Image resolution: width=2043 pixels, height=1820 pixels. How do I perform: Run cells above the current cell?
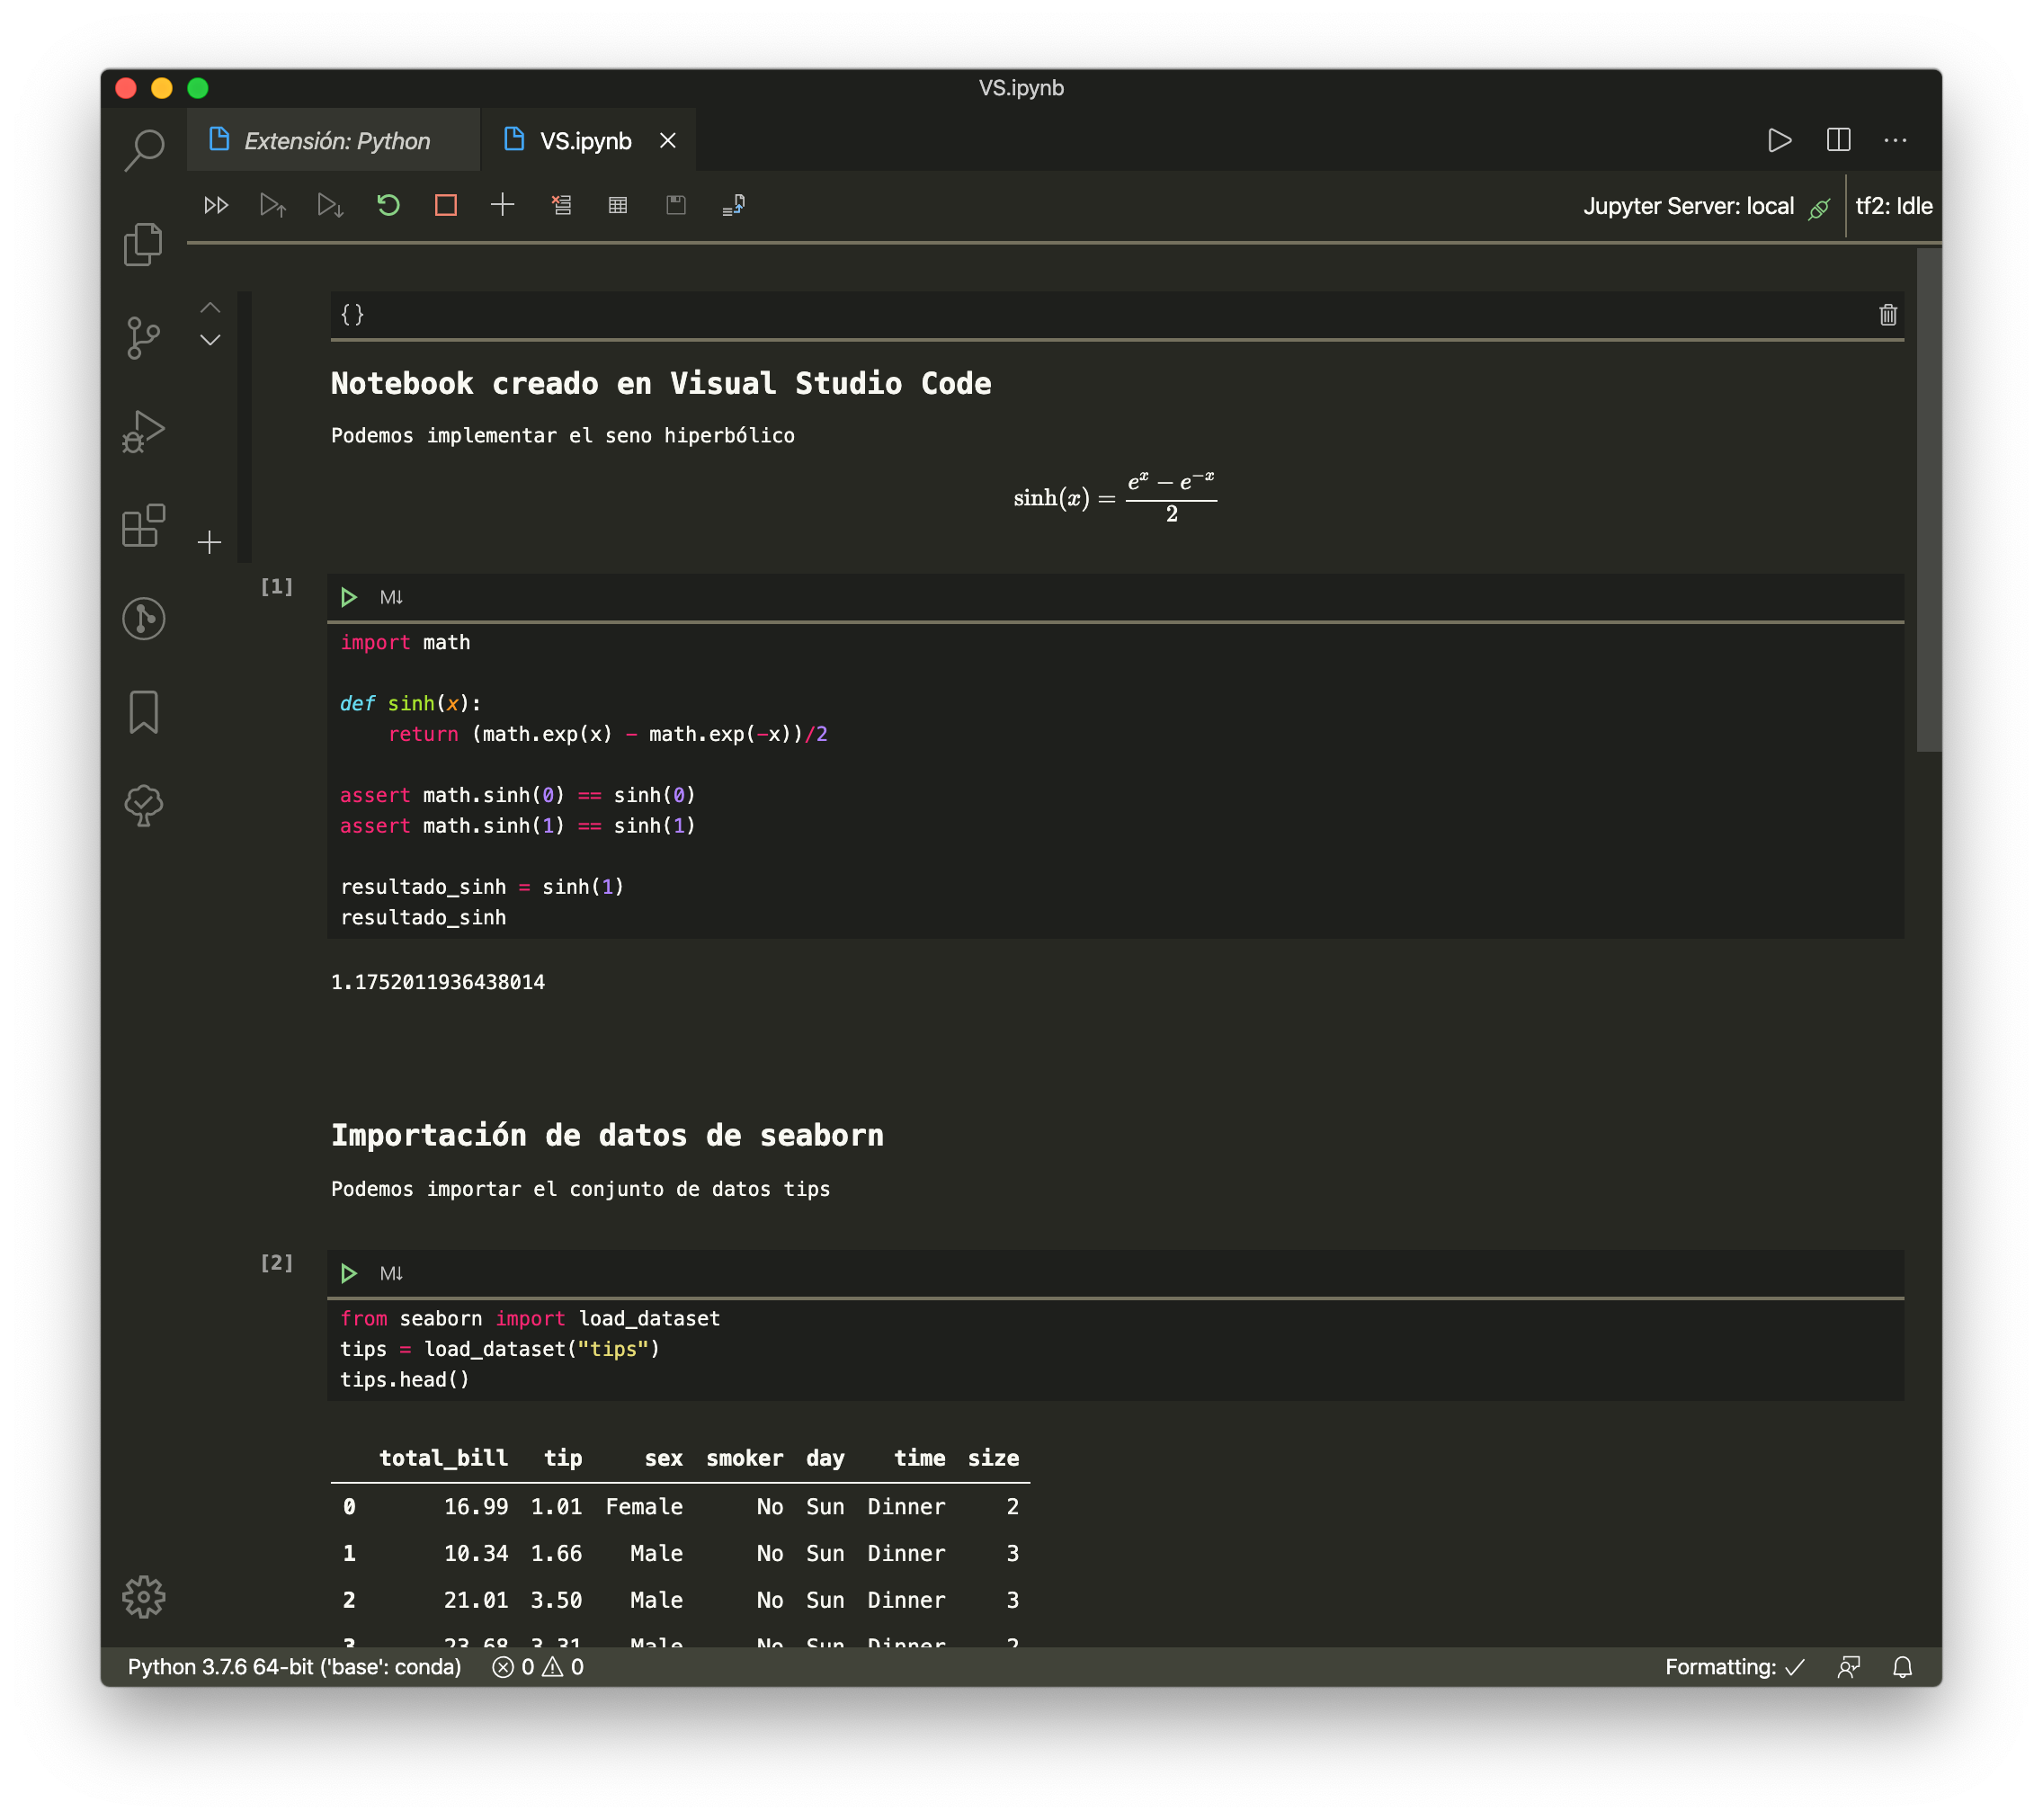pyautogui.click(x=273, y=205)
